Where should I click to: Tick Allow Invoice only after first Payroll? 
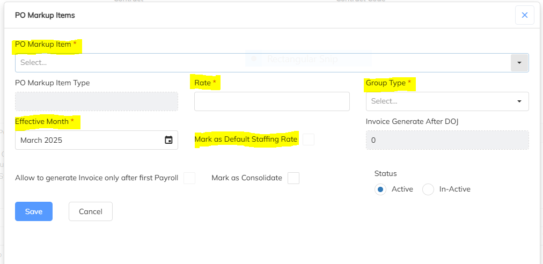tap(189, 178)
